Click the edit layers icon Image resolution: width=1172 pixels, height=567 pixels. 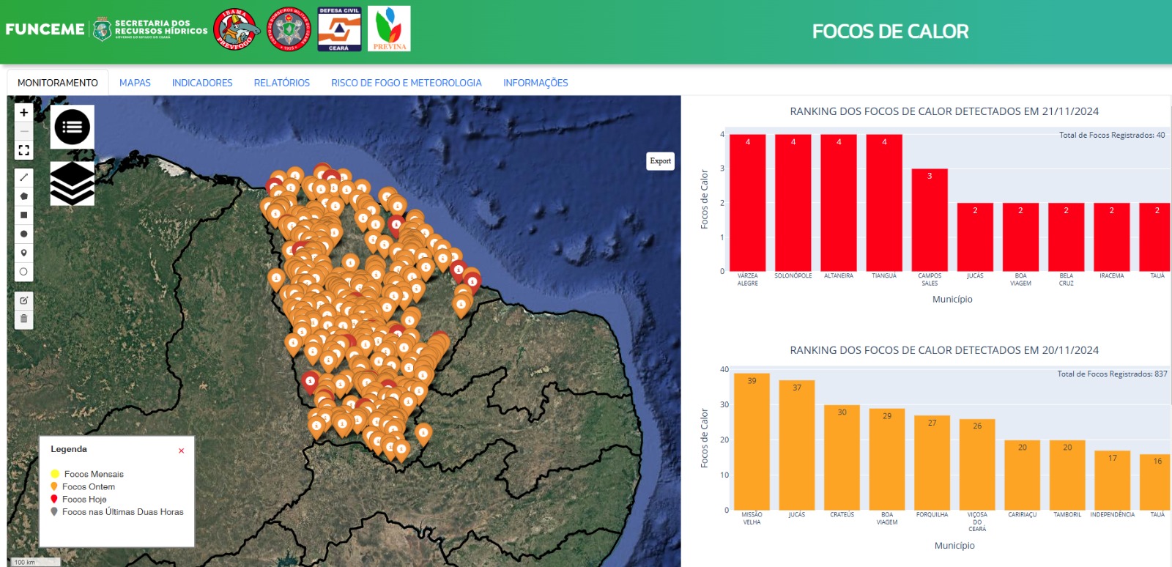(24, 300)
